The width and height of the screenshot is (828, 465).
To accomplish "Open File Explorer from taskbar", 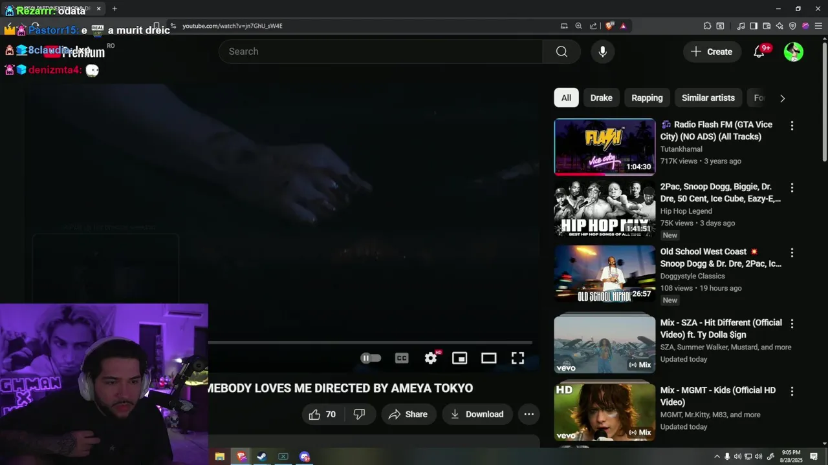I will pos(220,457).
